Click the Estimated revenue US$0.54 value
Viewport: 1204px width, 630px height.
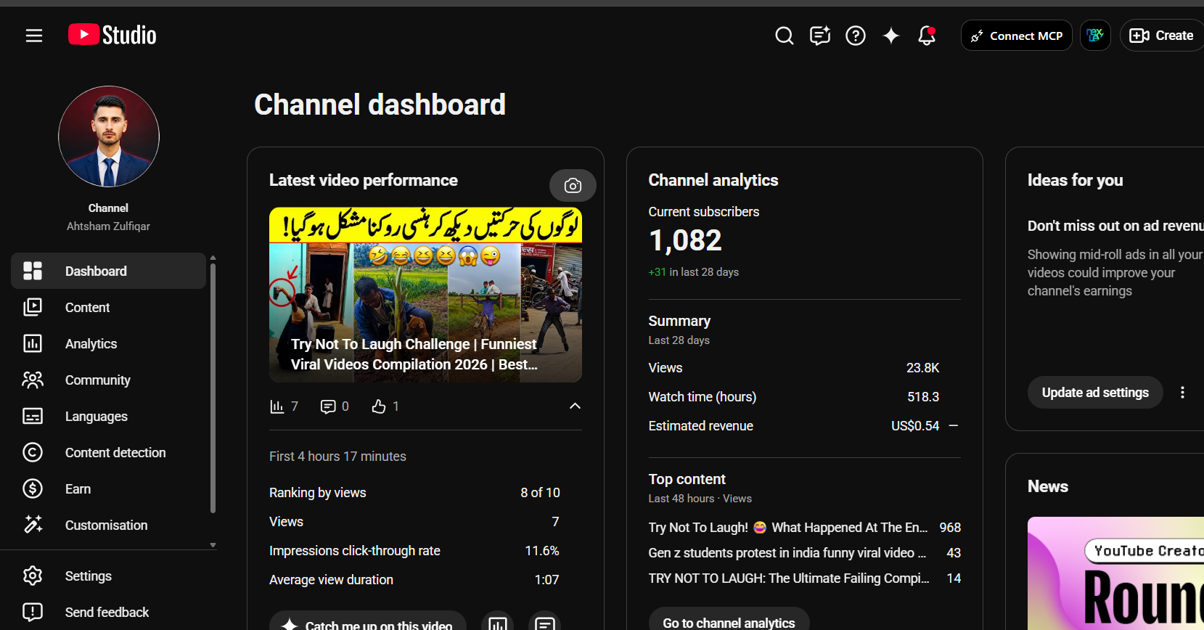click(x=915, y=426)
